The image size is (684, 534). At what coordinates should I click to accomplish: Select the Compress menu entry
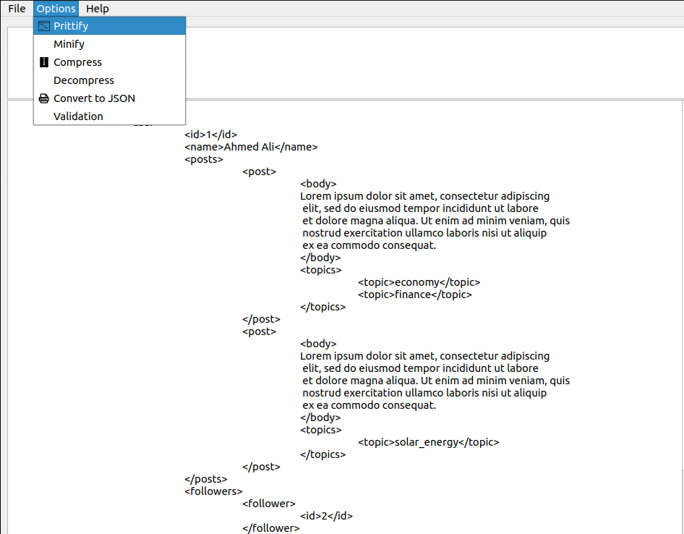click(x=77, y=62)
